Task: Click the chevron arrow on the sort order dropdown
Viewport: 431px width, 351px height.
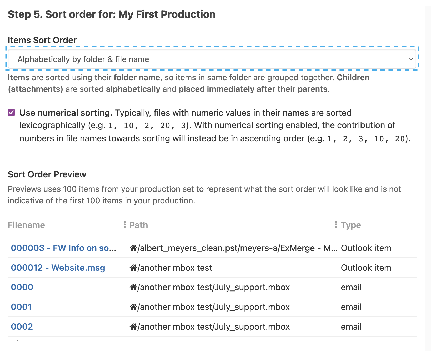Action: (411, 59)
